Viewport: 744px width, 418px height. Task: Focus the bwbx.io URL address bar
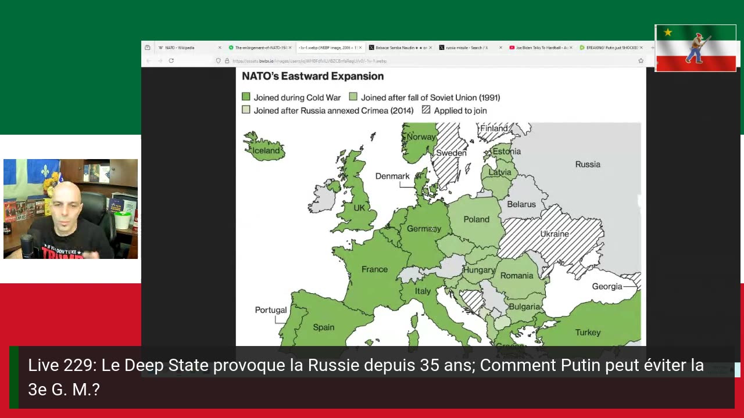click(430, 60)
